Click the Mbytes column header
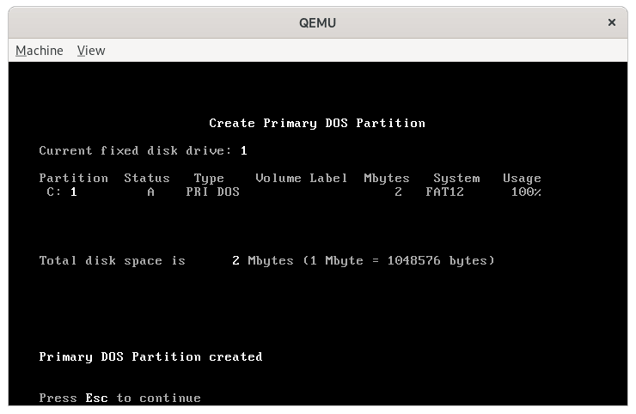The image size is (636, 414). pyautogui.click(x=386, y=179)
